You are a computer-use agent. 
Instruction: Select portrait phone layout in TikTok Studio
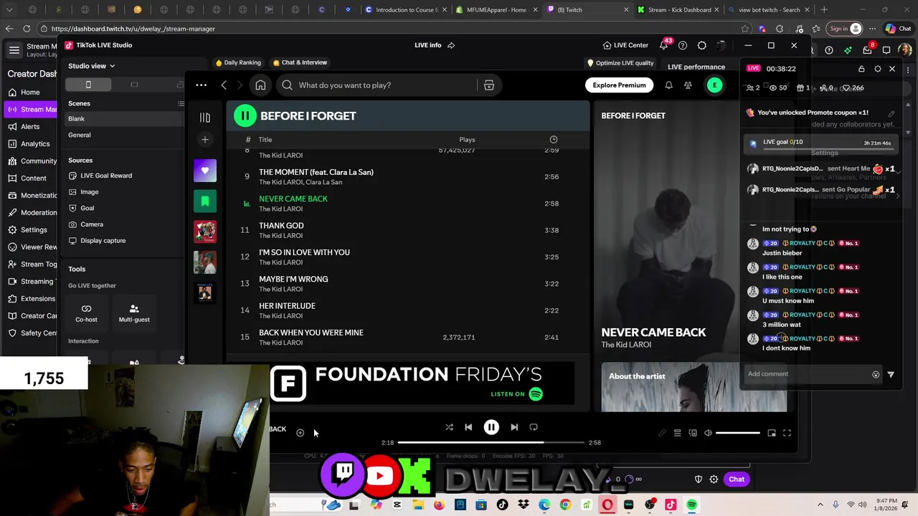(x=88, y=85)
